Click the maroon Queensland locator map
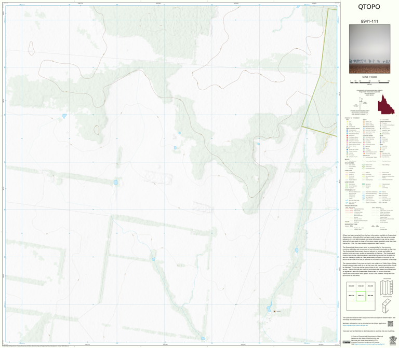The image size is (399, 348). (386, 104)
